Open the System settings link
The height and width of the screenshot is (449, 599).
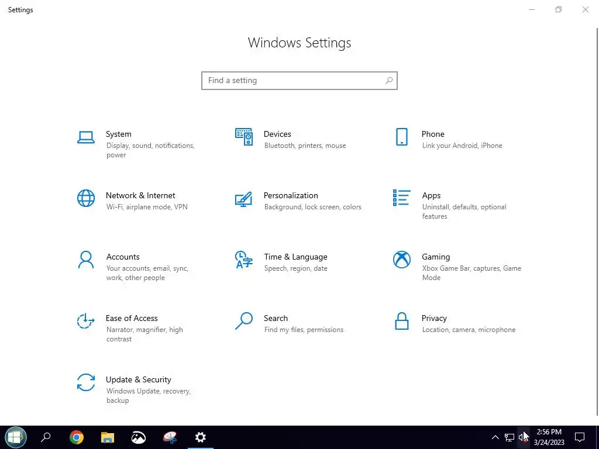click(x=118, y=134)
